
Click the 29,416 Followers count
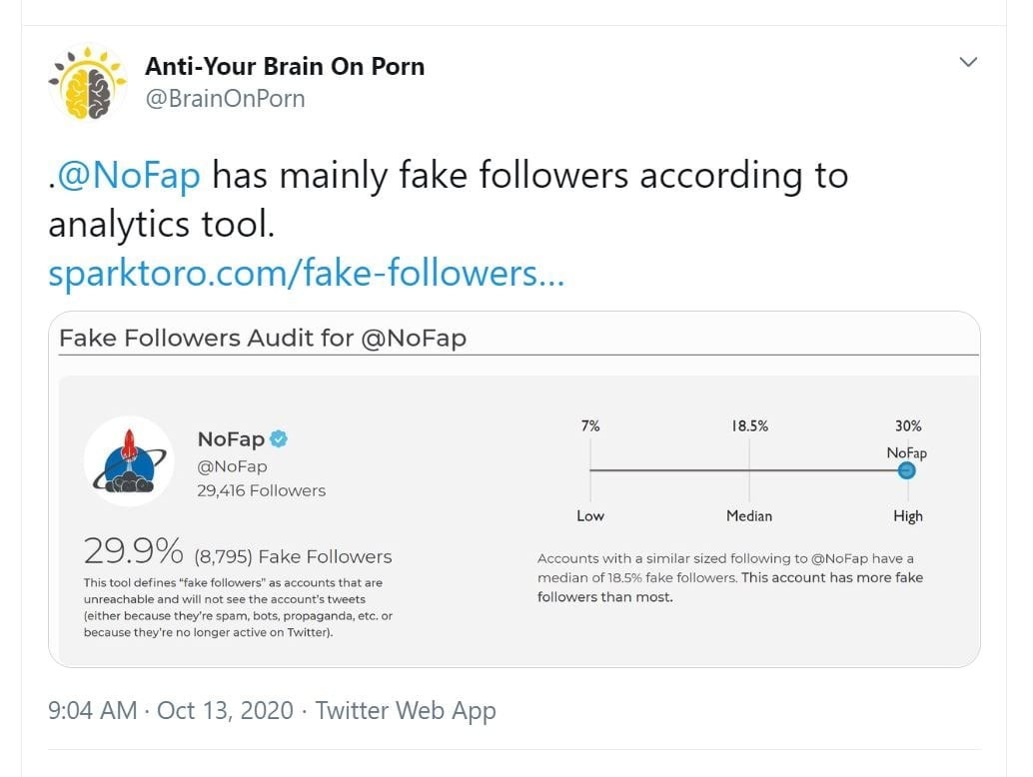(262, 490)
